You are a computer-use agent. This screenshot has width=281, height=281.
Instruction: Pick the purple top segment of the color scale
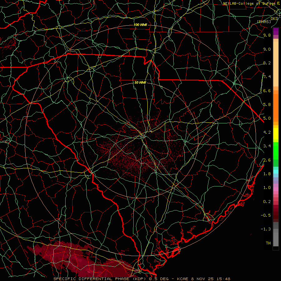(276, 31)
